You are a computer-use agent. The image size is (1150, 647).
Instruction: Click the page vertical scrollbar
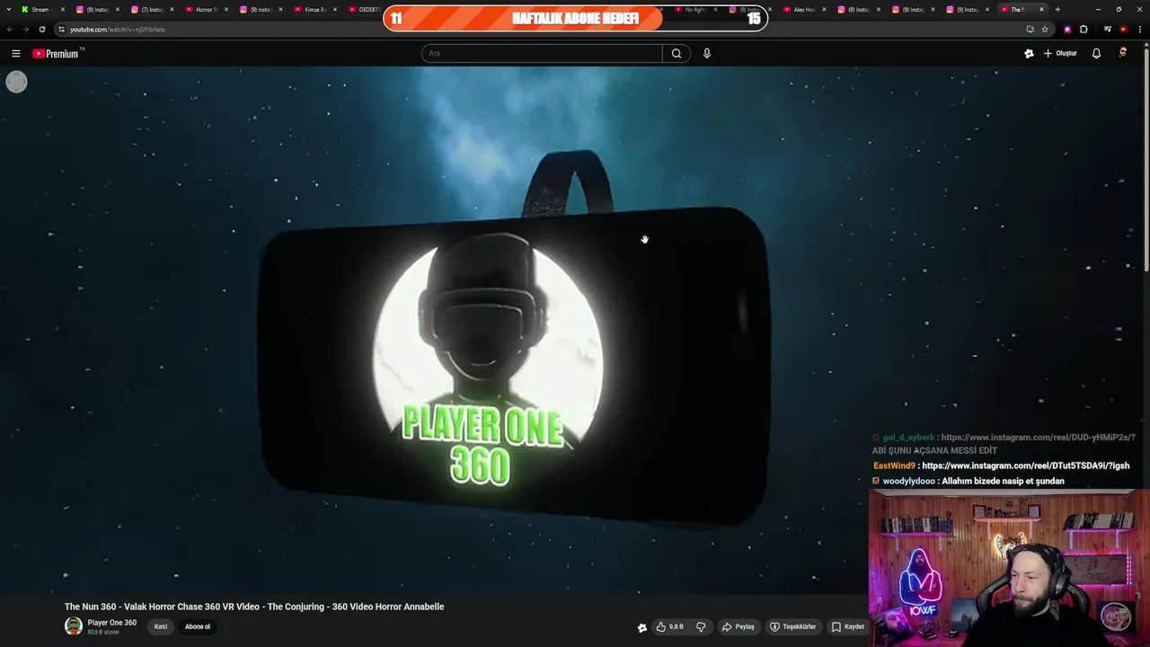pos(1146,162)
